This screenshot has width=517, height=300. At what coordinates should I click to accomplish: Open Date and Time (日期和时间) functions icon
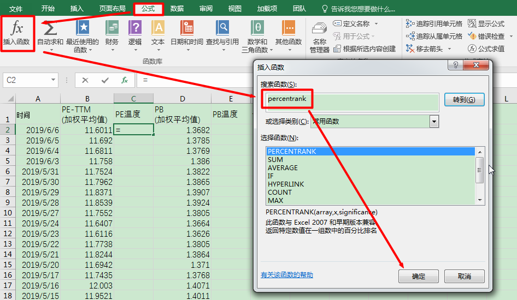tap(186, 28)
